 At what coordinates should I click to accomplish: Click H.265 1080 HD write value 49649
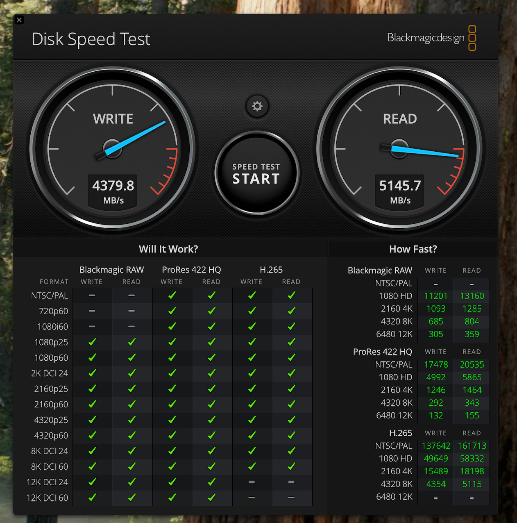pos(436,458)
